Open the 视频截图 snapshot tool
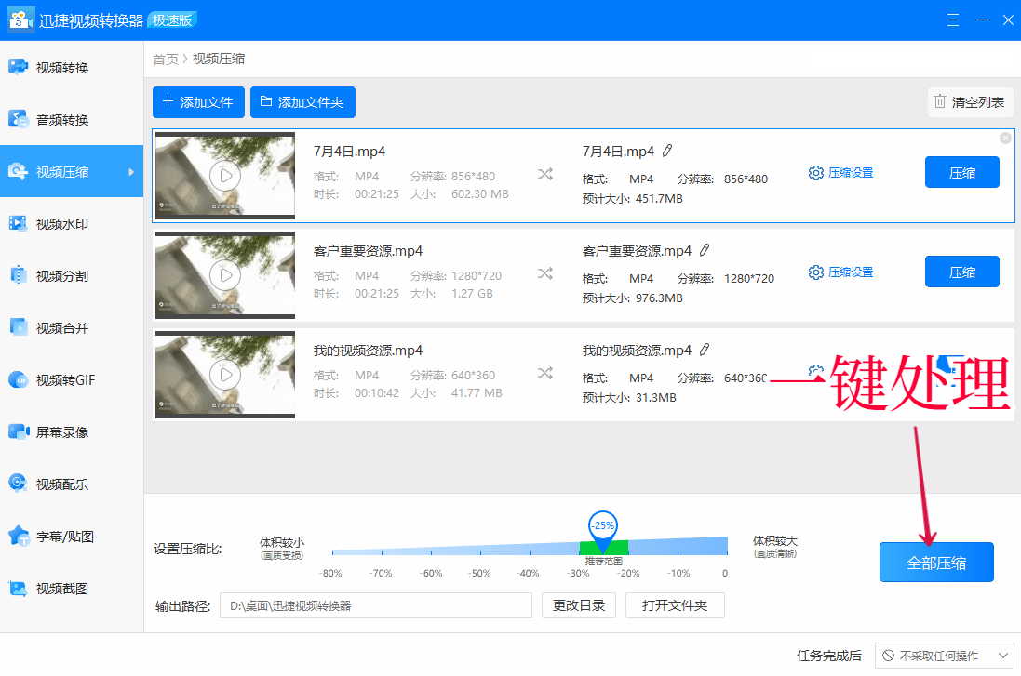The height and width of the screenshot is (676, 1021). tap(56, 588)
